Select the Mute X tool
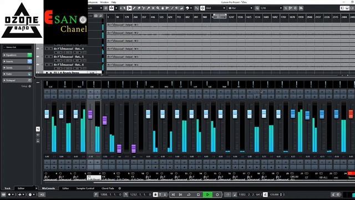The height and width of the screenshot is (200, 355). pos(153,8)
